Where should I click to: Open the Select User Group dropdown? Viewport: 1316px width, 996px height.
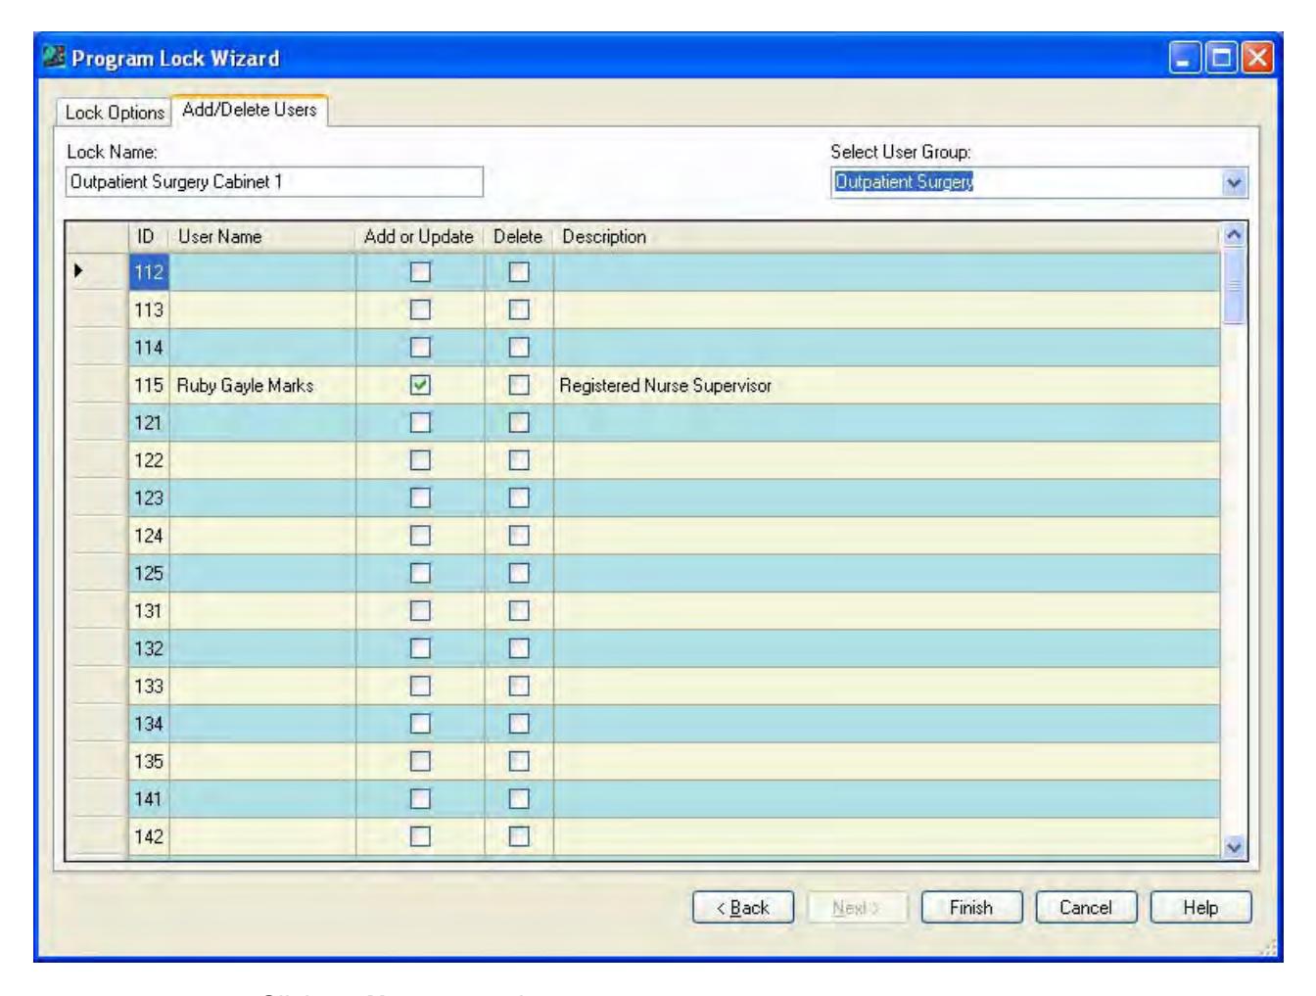coord(1234,182)
